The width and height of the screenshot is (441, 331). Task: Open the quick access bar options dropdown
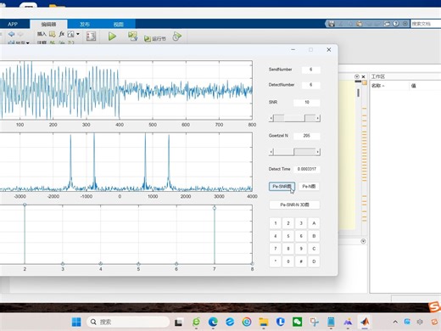(x=405, y=24)
